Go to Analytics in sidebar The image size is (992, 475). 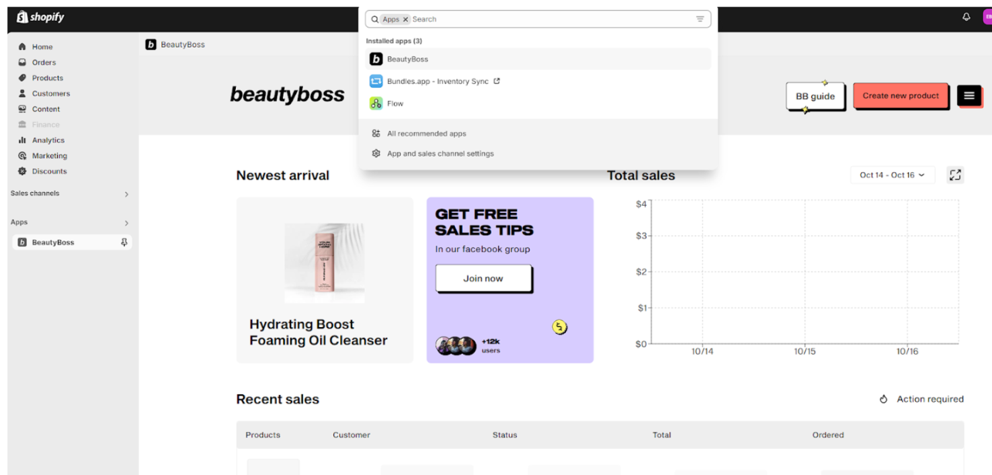(48, 140)
